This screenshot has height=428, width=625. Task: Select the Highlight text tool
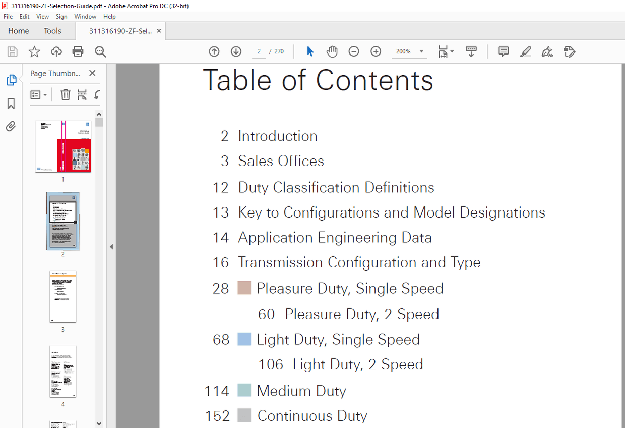(x=525, y=51)
